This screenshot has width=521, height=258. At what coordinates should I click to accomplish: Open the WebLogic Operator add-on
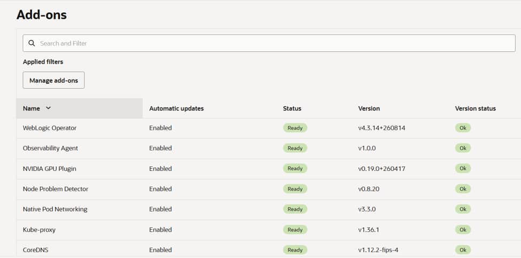[x=50, y=128]
